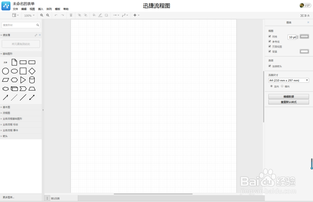313x202 pixels.
Task: Click the fullscreen icon at top right
Action: click(302, 16)
